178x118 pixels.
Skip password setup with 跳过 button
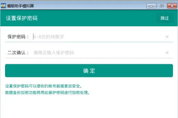(x=164, y=18)
